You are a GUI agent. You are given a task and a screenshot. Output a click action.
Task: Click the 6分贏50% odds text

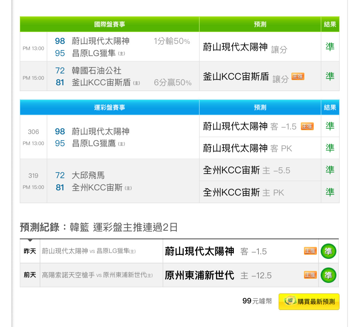pyautogui.click(x=173, y=82)
